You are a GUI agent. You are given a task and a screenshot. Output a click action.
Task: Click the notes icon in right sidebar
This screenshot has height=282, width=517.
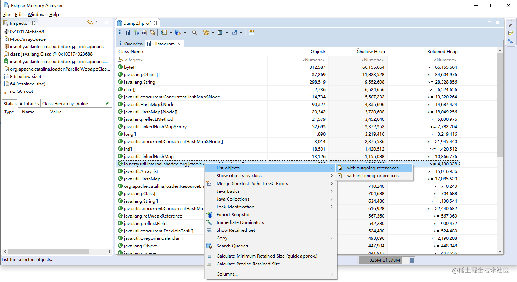tap(511, 33)
